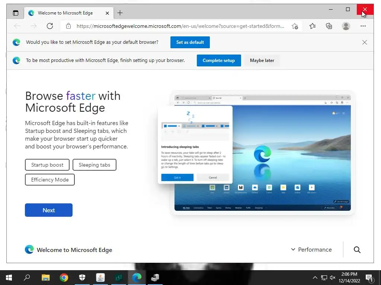Launch Google Chrome from taskbar
Screen dimensions: 381x285
pos(64,278)
